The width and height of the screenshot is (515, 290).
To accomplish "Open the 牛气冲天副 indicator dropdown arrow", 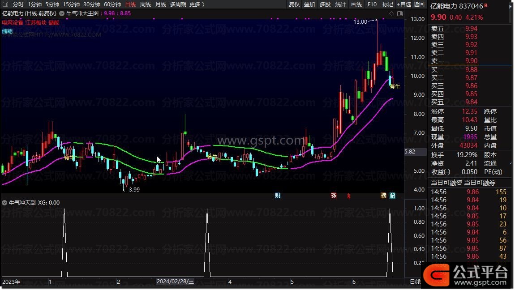I will click(x=4, y=203).
